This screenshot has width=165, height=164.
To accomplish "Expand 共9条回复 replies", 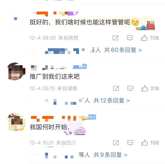I will 110,155.
